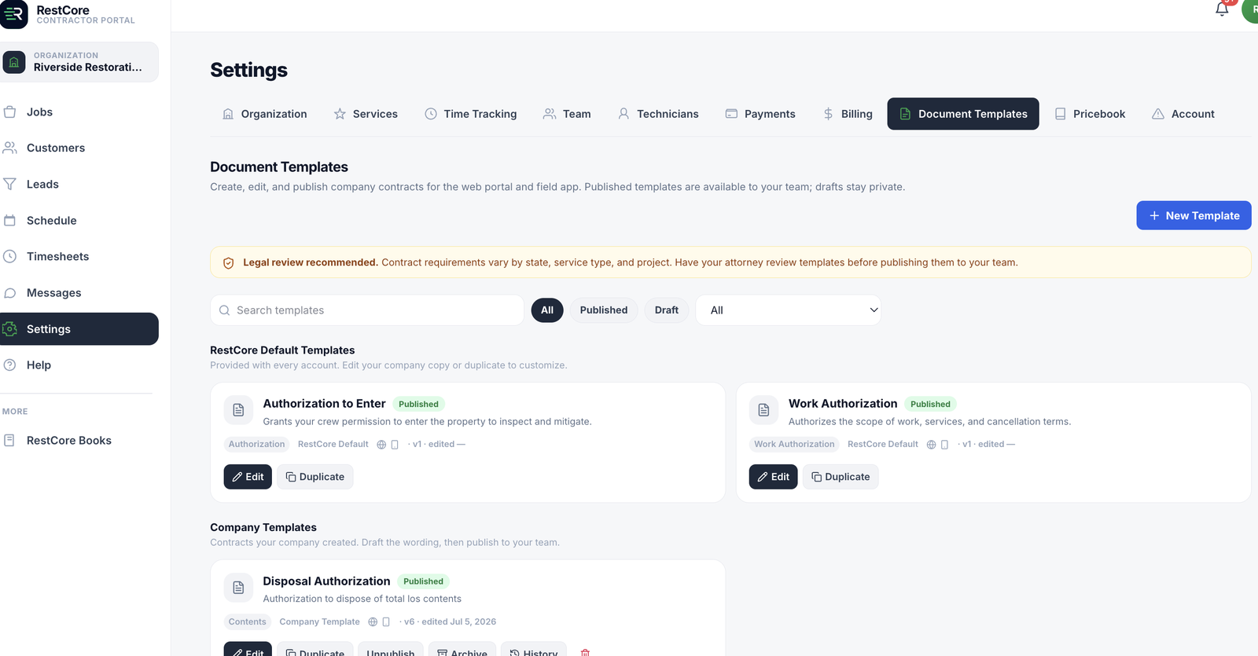The height and width of the screenshot is (656, 1258).
Task: Click the Work Authorization document icon
Action: 763,410
